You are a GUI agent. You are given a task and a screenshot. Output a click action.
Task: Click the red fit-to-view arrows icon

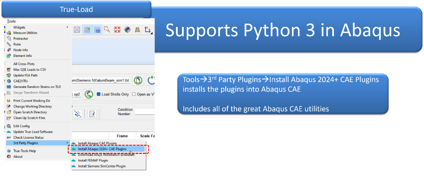[117, 30]
